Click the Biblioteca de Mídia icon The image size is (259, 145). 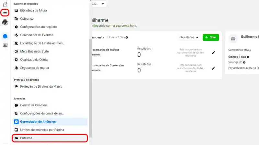[x=16, y=11]
